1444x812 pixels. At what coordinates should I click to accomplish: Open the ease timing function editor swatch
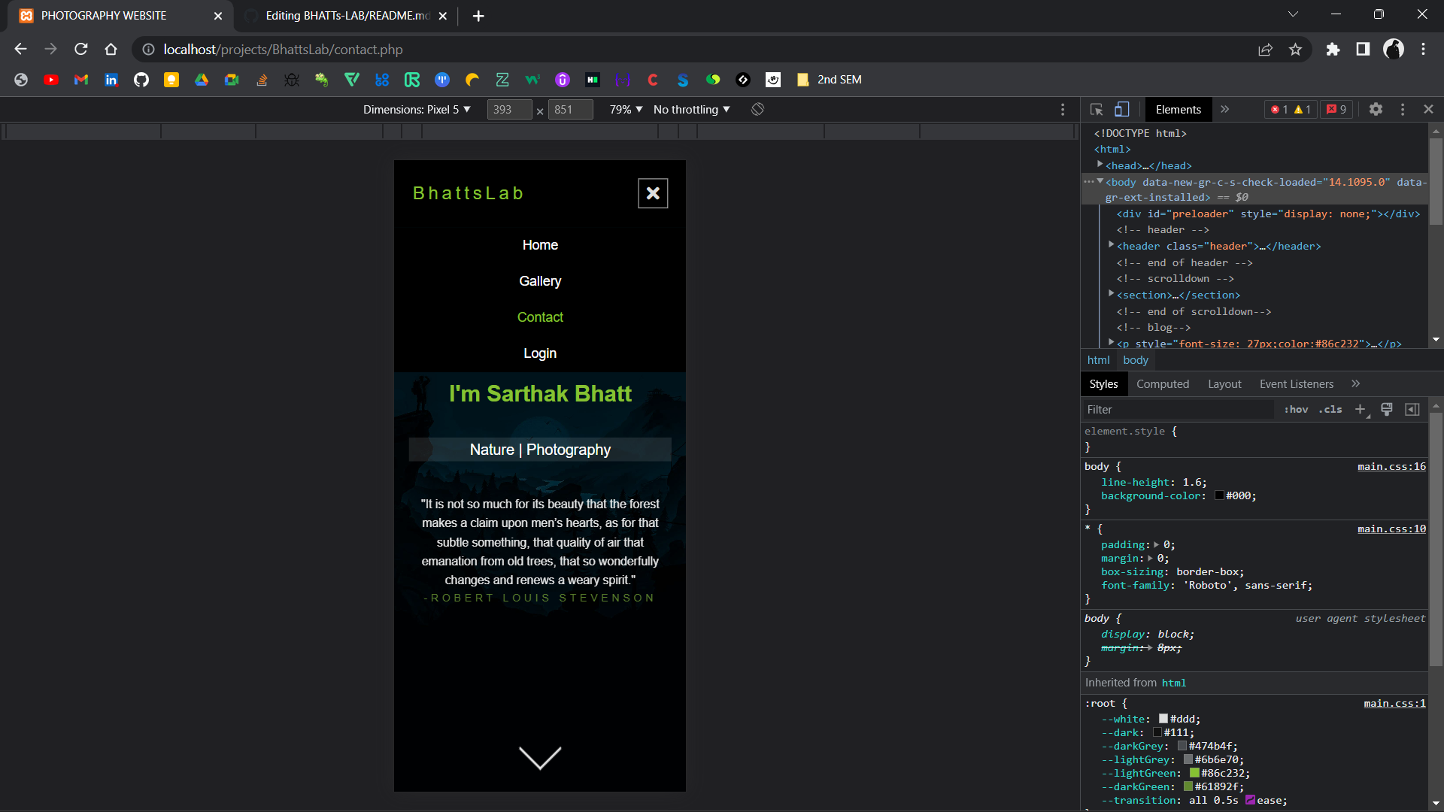click(1250, 801)
